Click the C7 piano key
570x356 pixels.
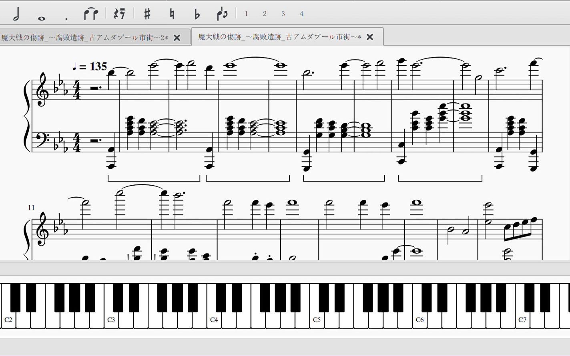522,320
